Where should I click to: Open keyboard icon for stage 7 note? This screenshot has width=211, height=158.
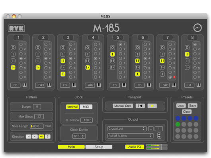(174, 85)
